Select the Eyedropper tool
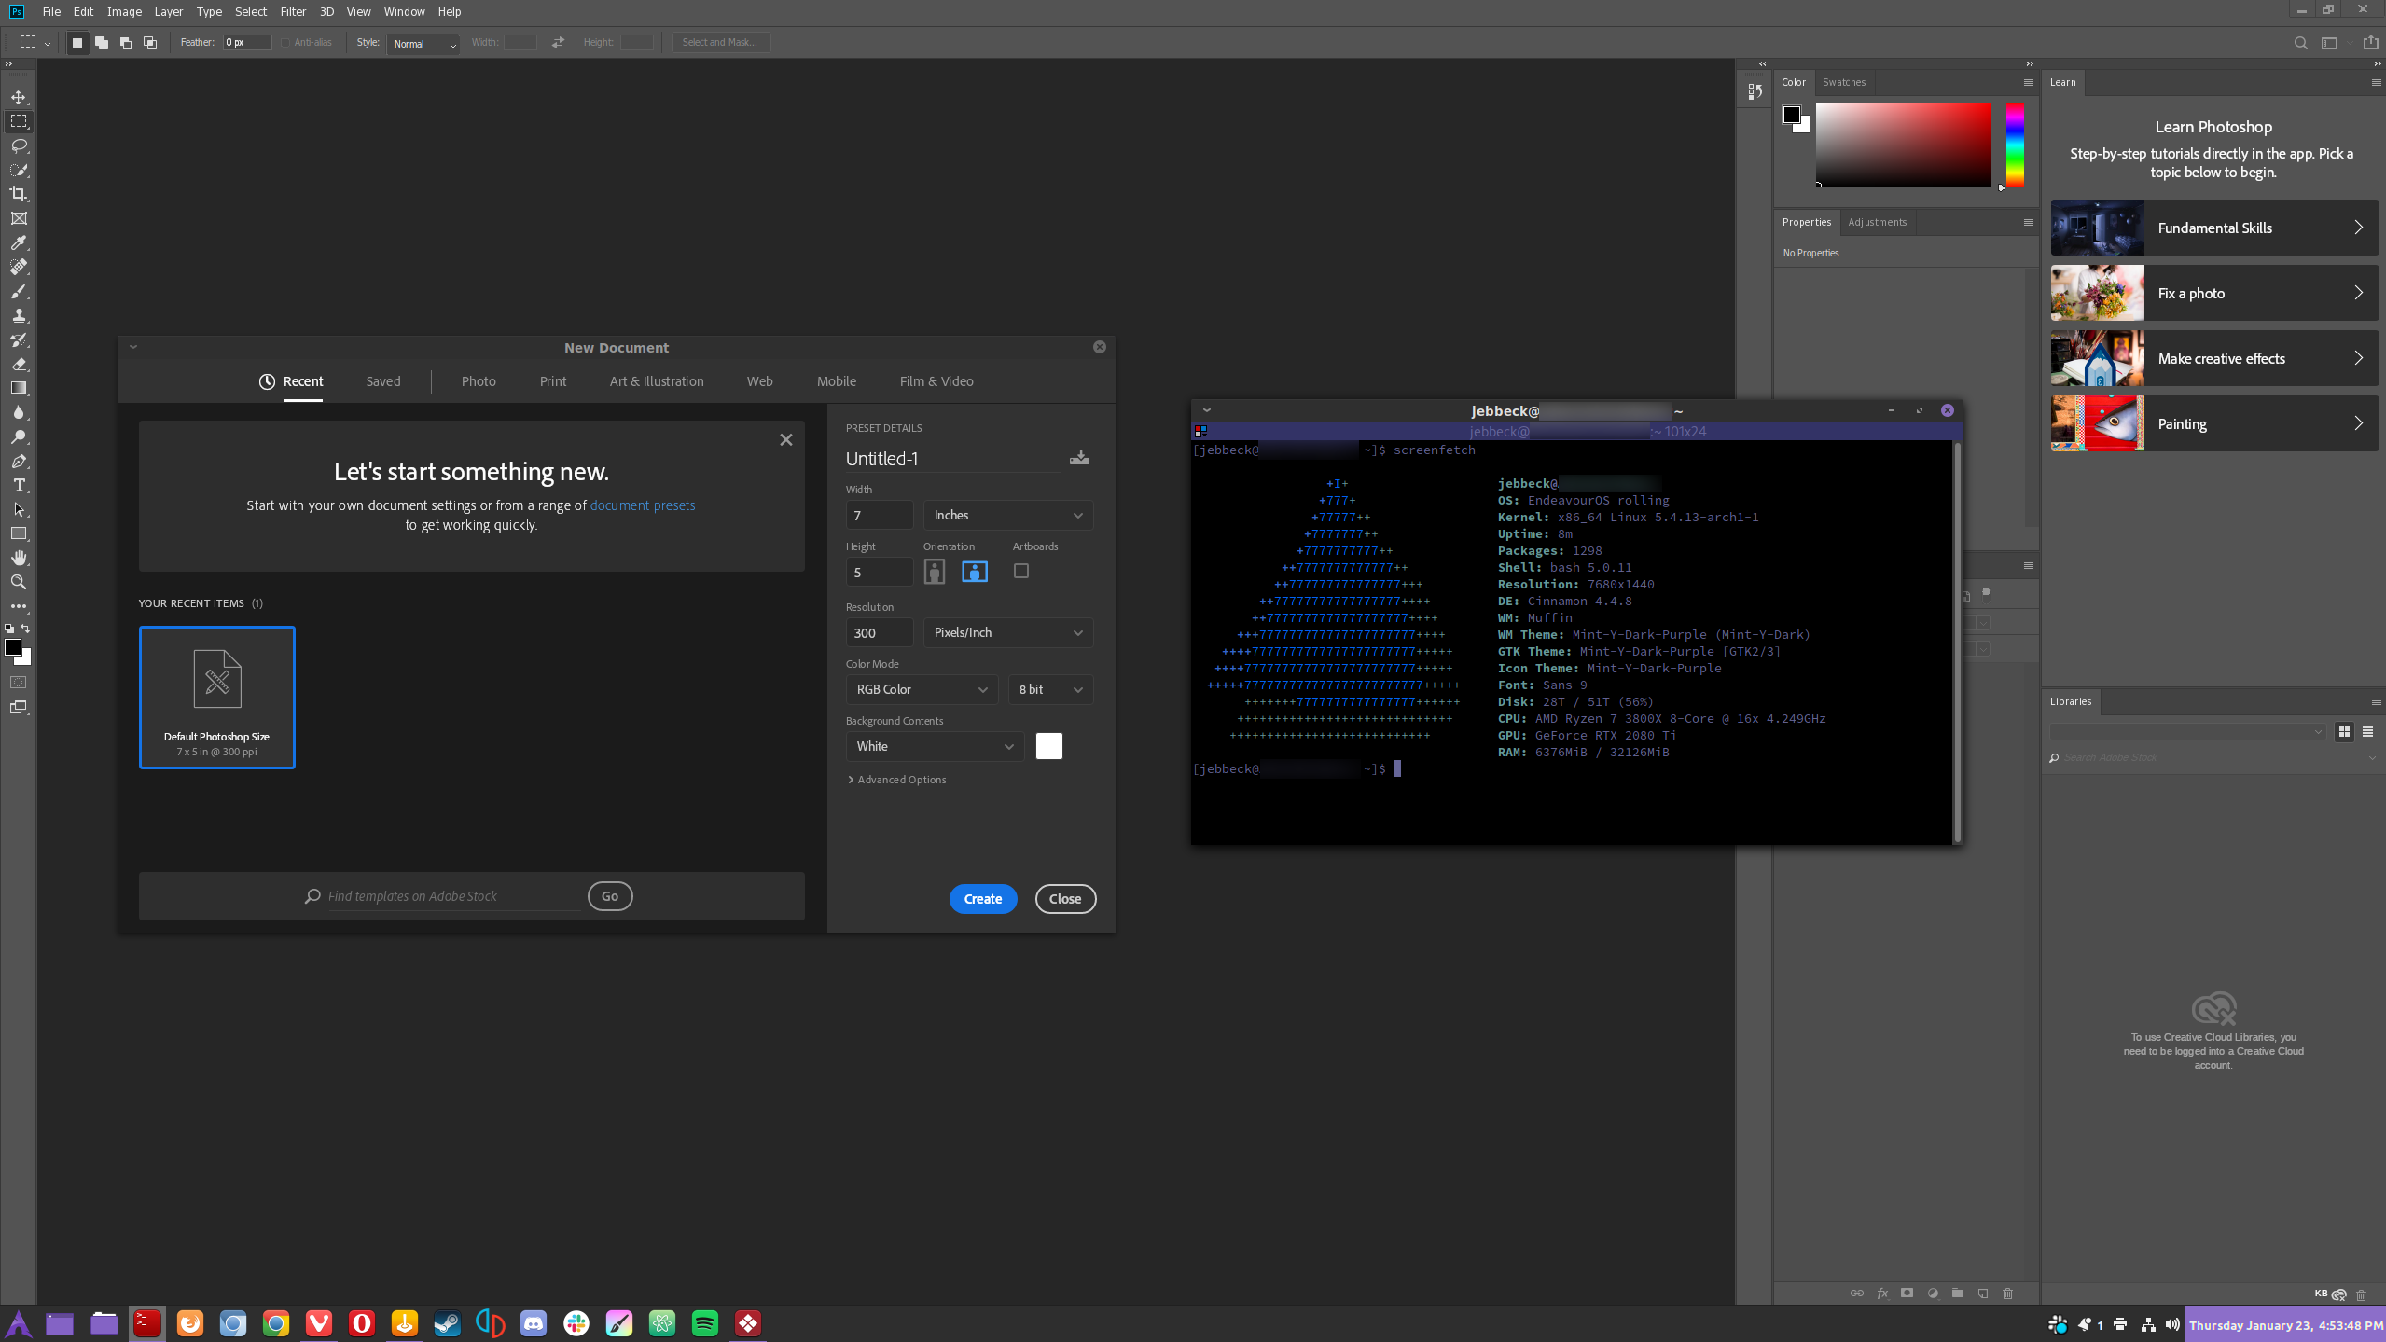Screen dimensions: 2386x1342 click(x=19, y=242)
